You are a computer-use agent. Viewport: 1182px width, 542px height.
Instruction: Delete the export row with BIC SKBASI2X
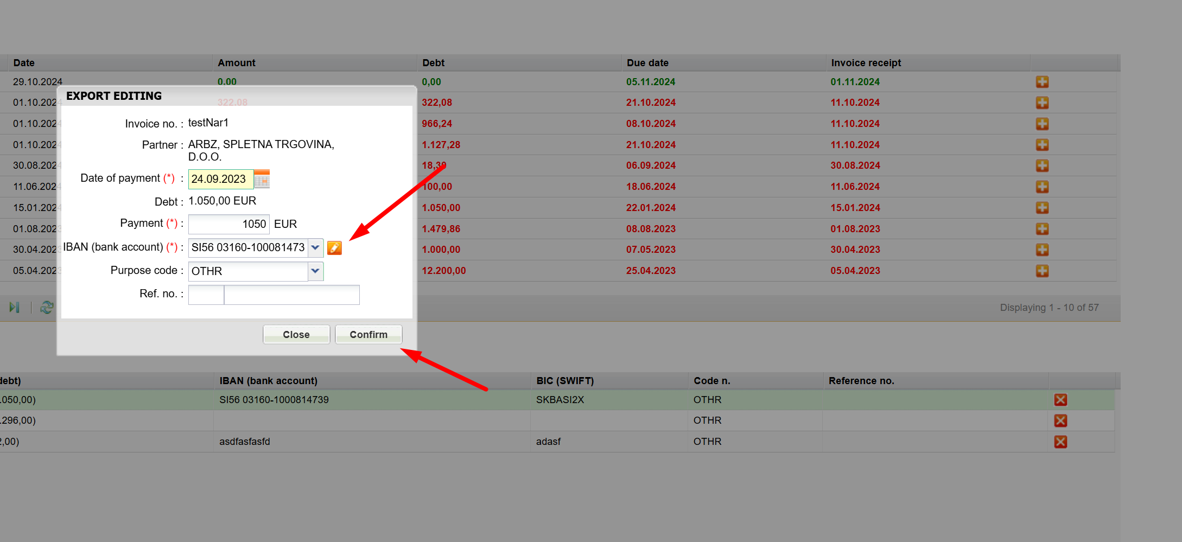click(x=1060, y=400)
